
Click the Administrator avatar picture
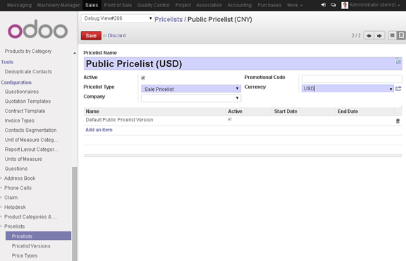tap(345, 5)
